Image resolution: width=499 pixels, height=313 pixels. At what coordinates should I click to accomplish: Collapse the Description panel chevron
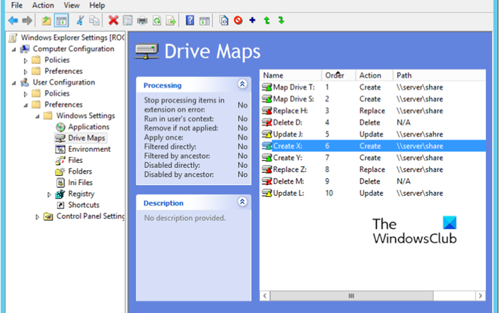[x=242, y=203]
